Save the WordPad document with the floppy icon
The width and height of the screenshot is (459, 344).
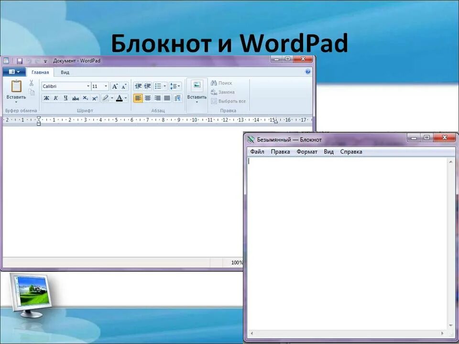[x=20, y=61]
